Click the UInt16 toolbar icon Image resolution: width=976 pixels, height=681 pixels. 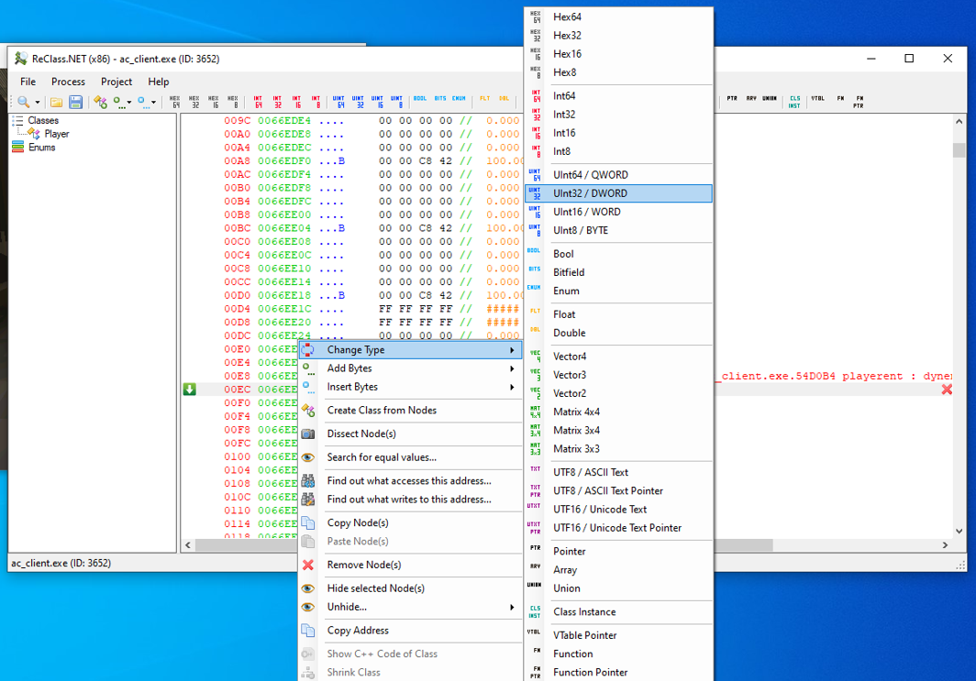tap(377, 102)
